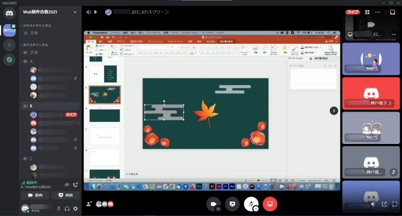402x216 pixels.
Task: Join voice channel A
Action: pyautogui.click(x=50, y=61)
